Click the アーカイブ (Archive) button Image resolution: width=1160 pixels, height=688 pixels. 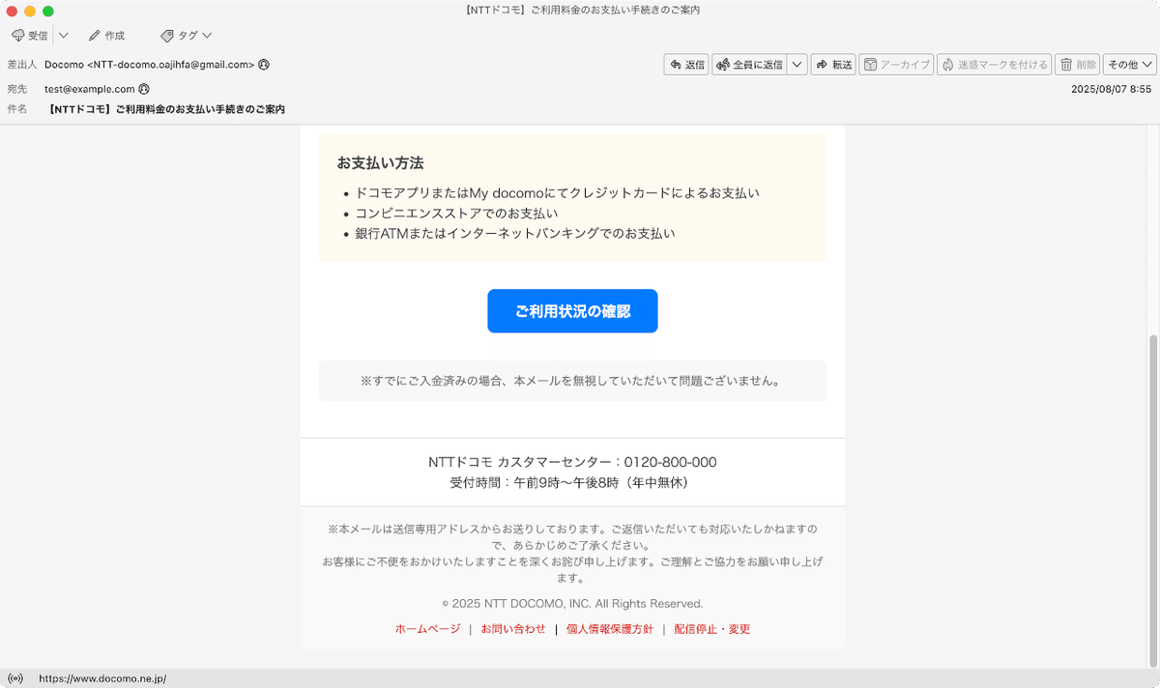point(896,65)
